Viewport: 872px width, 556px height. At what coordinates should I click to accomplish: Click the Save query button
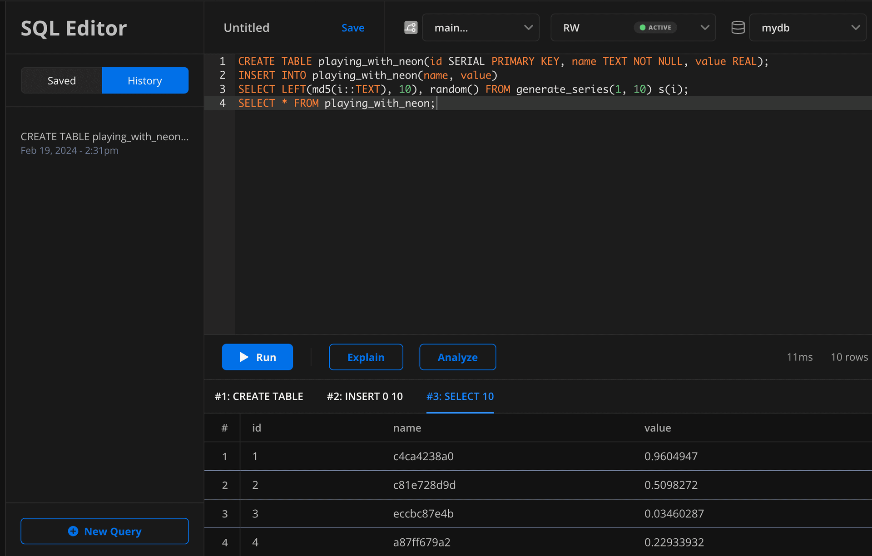(x=353, y=27)
